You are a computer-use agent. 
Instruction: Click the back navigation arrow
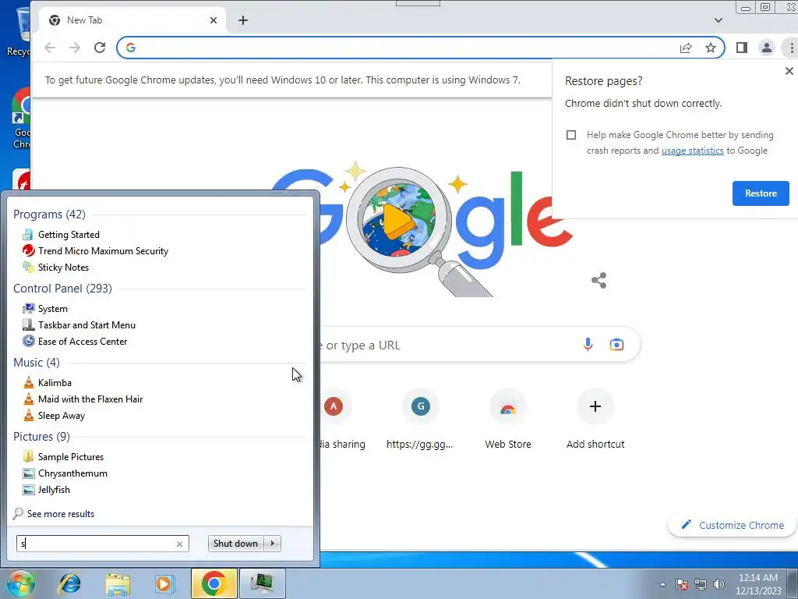coord(50,48)
